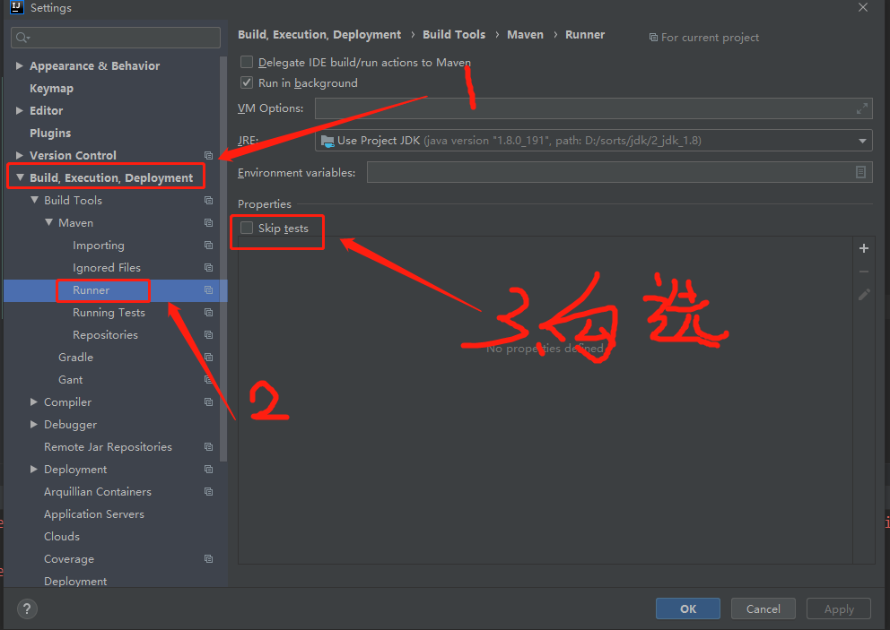Click project-level icon beside Arquillian Containers
The height and width of the screenshot is (630, 890).
208,492
